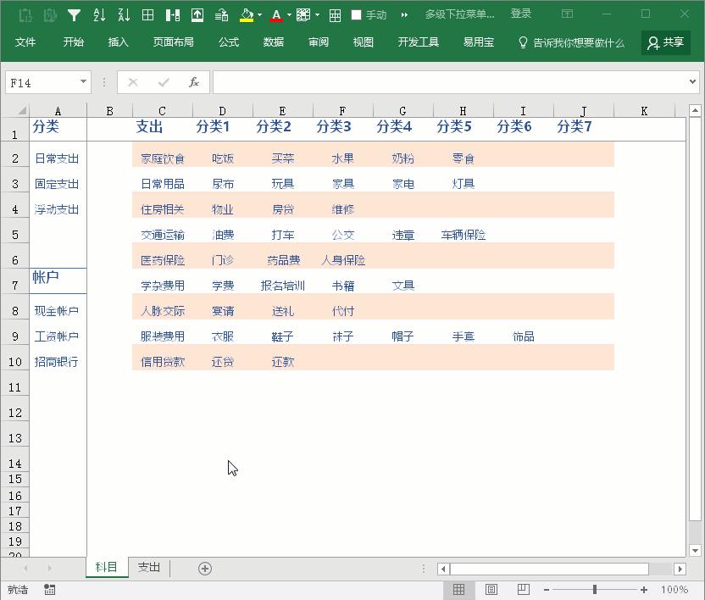Add a new worksheet with the plus button
Viewport: 705px width, 600px height.
(x=203, y=568)
